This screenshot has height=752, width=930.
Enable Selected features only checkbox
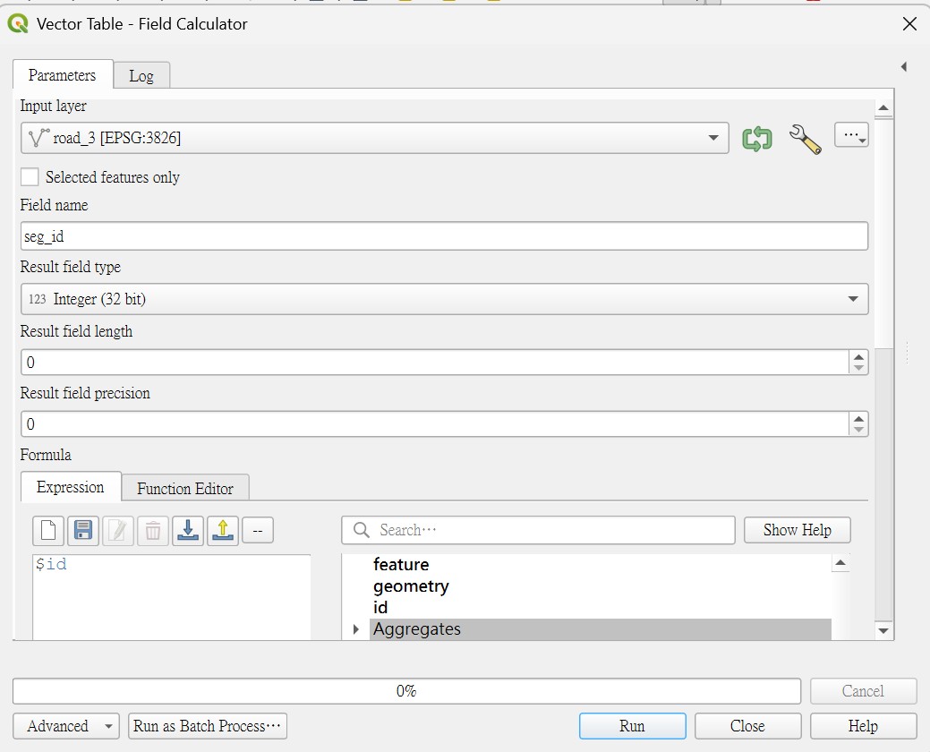[30, 176]
